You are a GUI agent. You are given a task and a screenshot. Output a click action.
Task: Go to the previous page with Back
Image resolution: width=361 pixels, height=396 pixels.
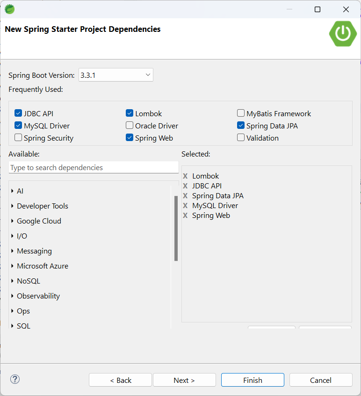(x=121, y=380)
